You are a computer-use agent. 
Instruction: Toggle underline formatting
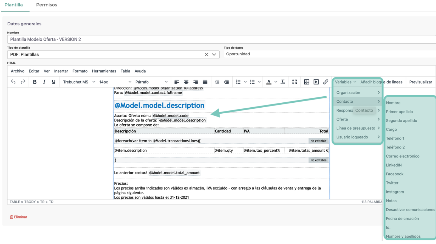(x=54, y=82)
